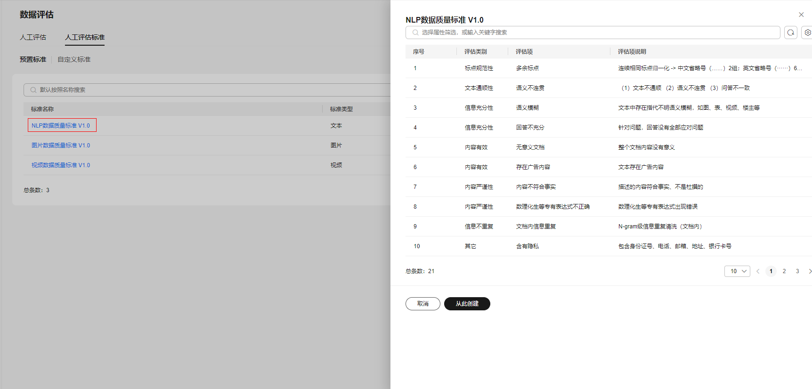
Task: Click the refresh icon beside search bar
Action: click(x=791, y=32)
